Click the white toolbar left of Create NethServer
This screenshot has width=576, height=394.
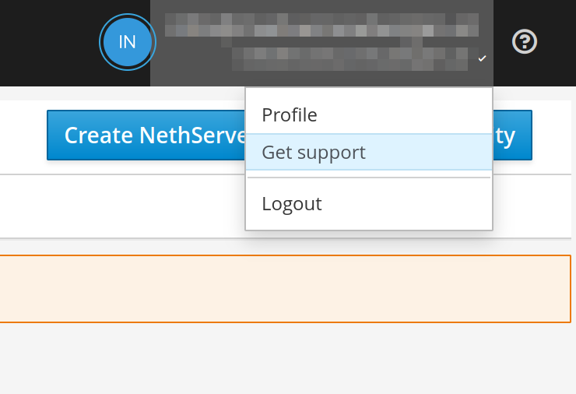coord(23,135)
